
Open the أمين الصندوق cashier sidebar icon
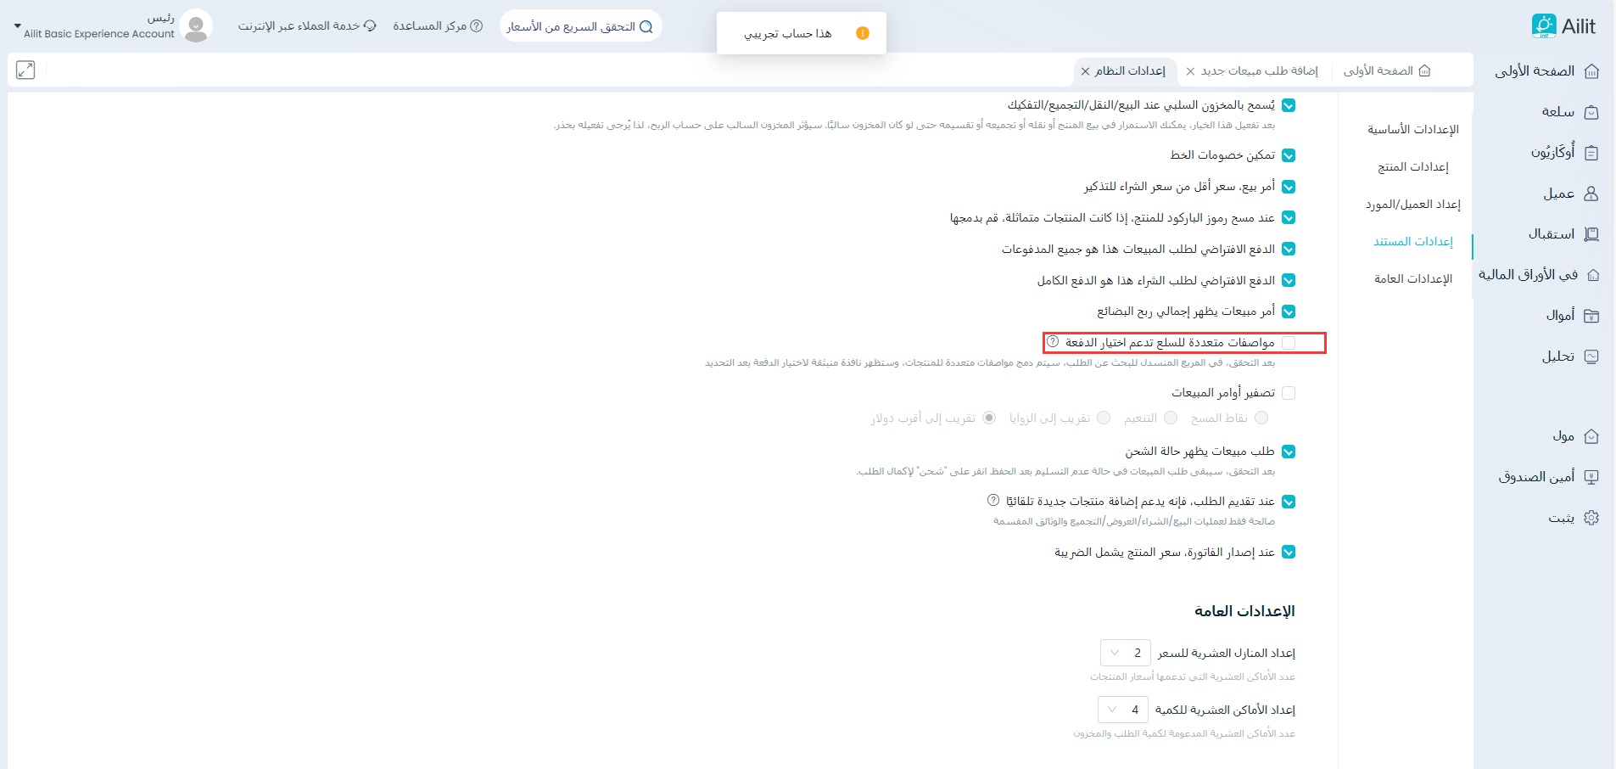coord(1591,477)
